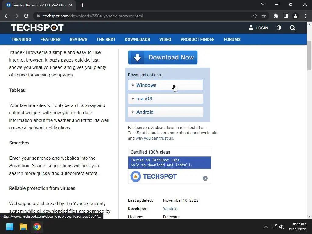Open a new browser tab
The height and width of the screenshot is (234, 312).
pyautogui.click(x=82, y=5)
